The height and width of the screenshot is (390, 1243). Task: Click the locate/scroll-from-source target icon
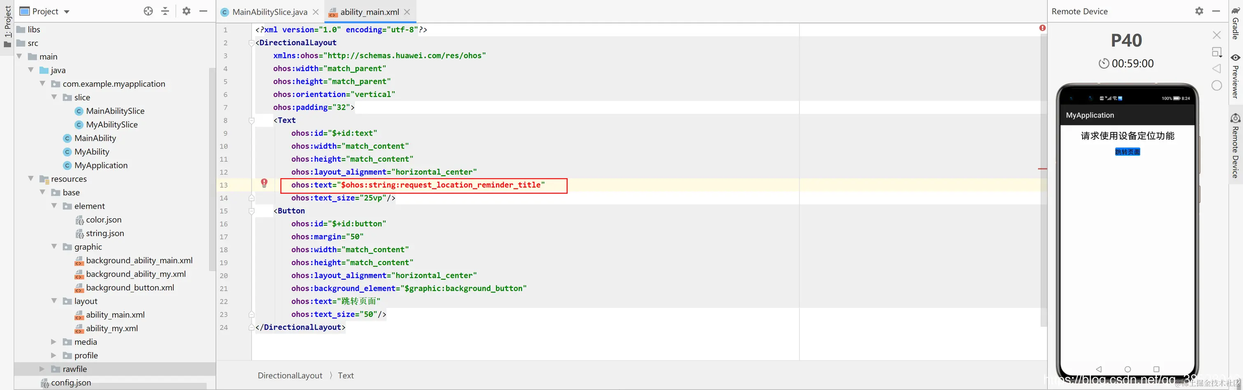[148, 11]
